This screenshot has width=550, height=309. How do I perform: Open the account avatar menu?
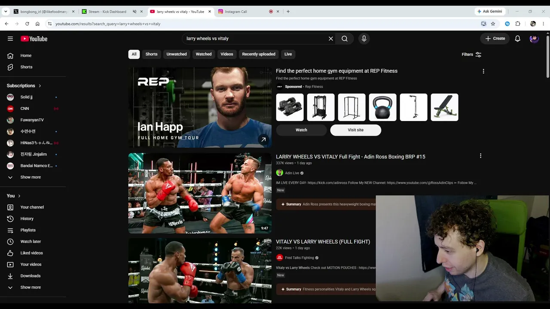pyautogui.click(x=534, y=39)
